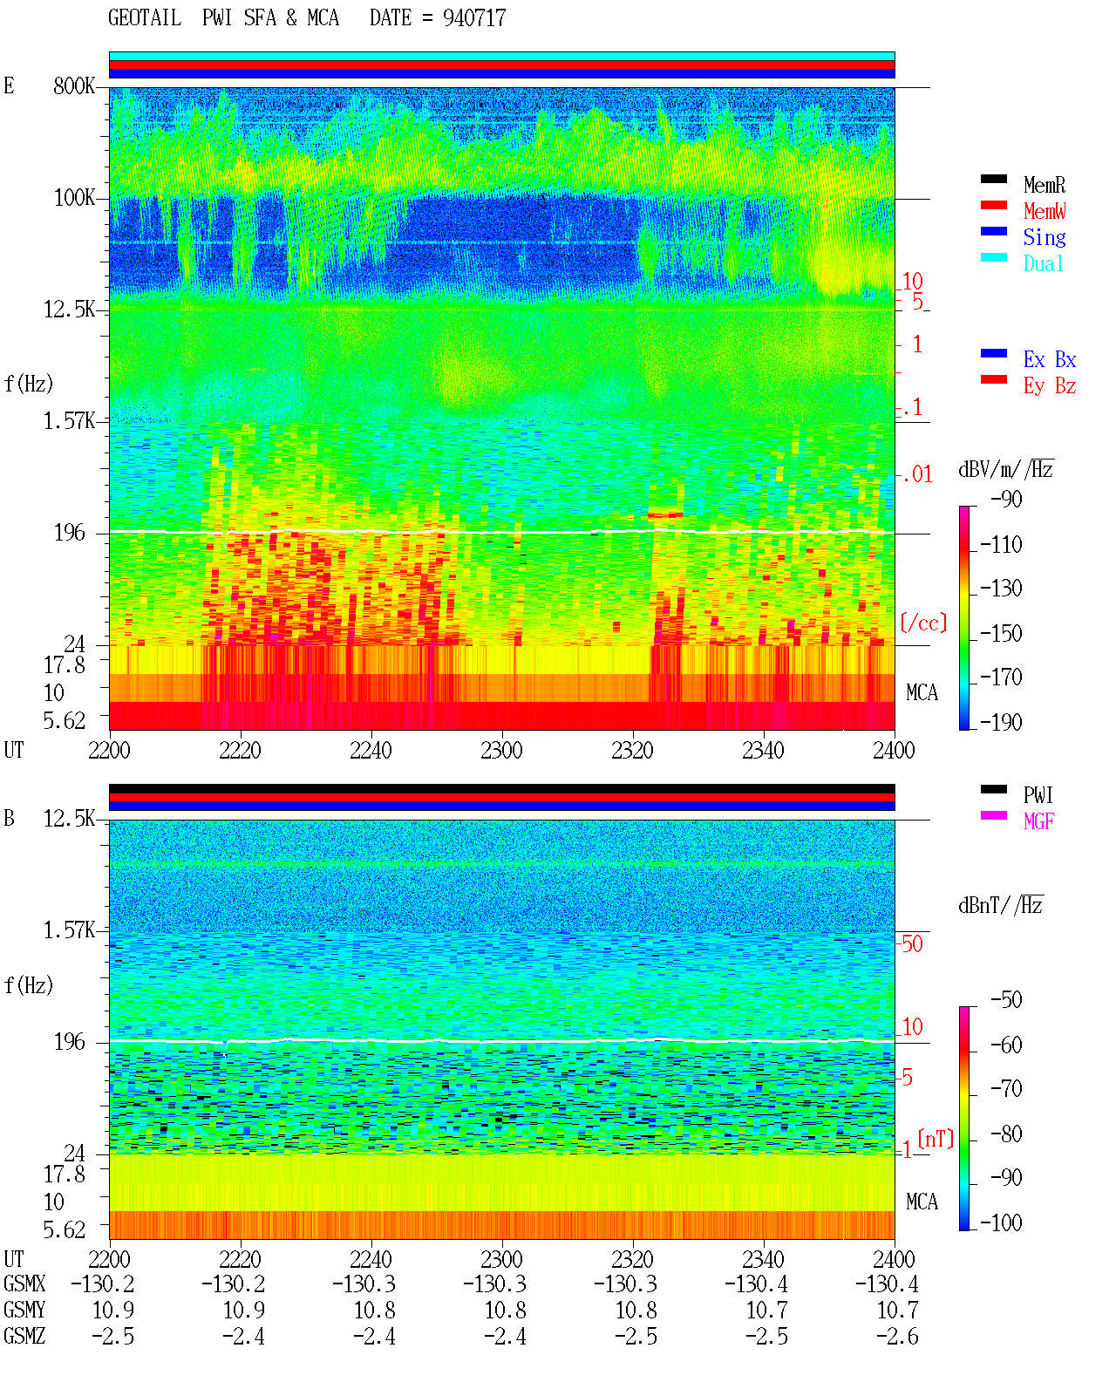Click the [nT] field unit label
Viewport: 1116px width, 1389px height.
[936, 1139]
